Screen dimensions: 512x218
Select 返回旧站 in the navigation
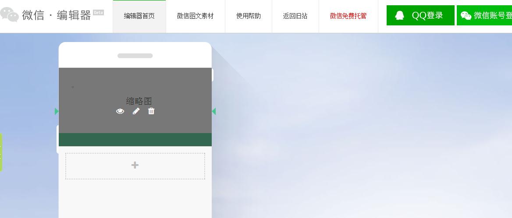295,16
